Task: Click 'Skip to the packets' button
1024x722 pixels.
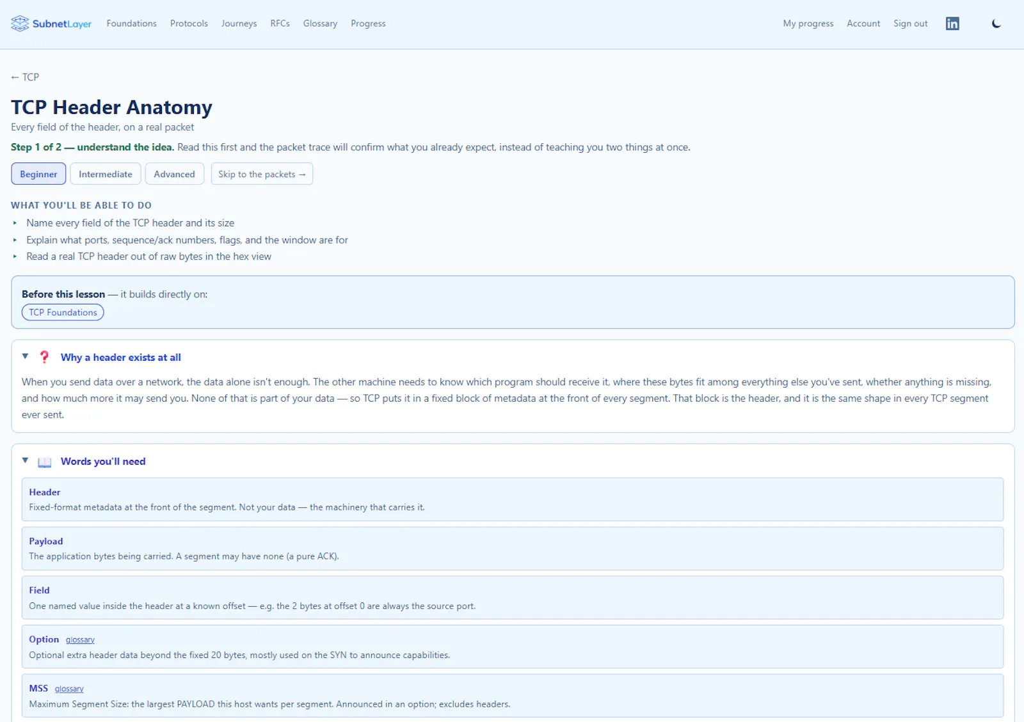Action: coord(262,174)
